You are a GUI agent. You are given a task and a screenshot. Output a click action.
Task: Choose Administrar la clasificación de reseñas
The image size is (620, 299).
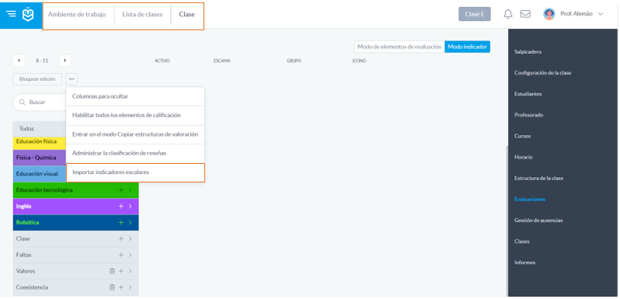click(x=135, y=154)
